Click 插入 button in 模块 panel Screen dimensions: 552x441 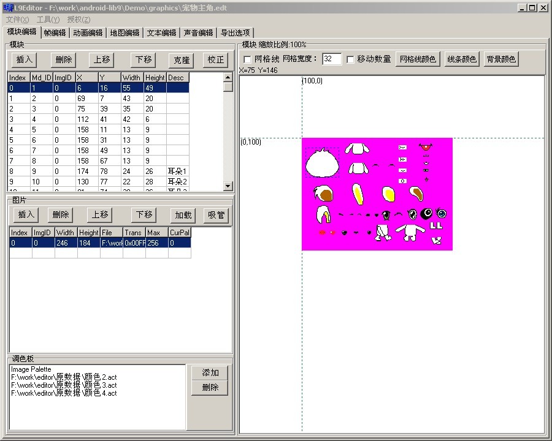(x=25, y=60)
